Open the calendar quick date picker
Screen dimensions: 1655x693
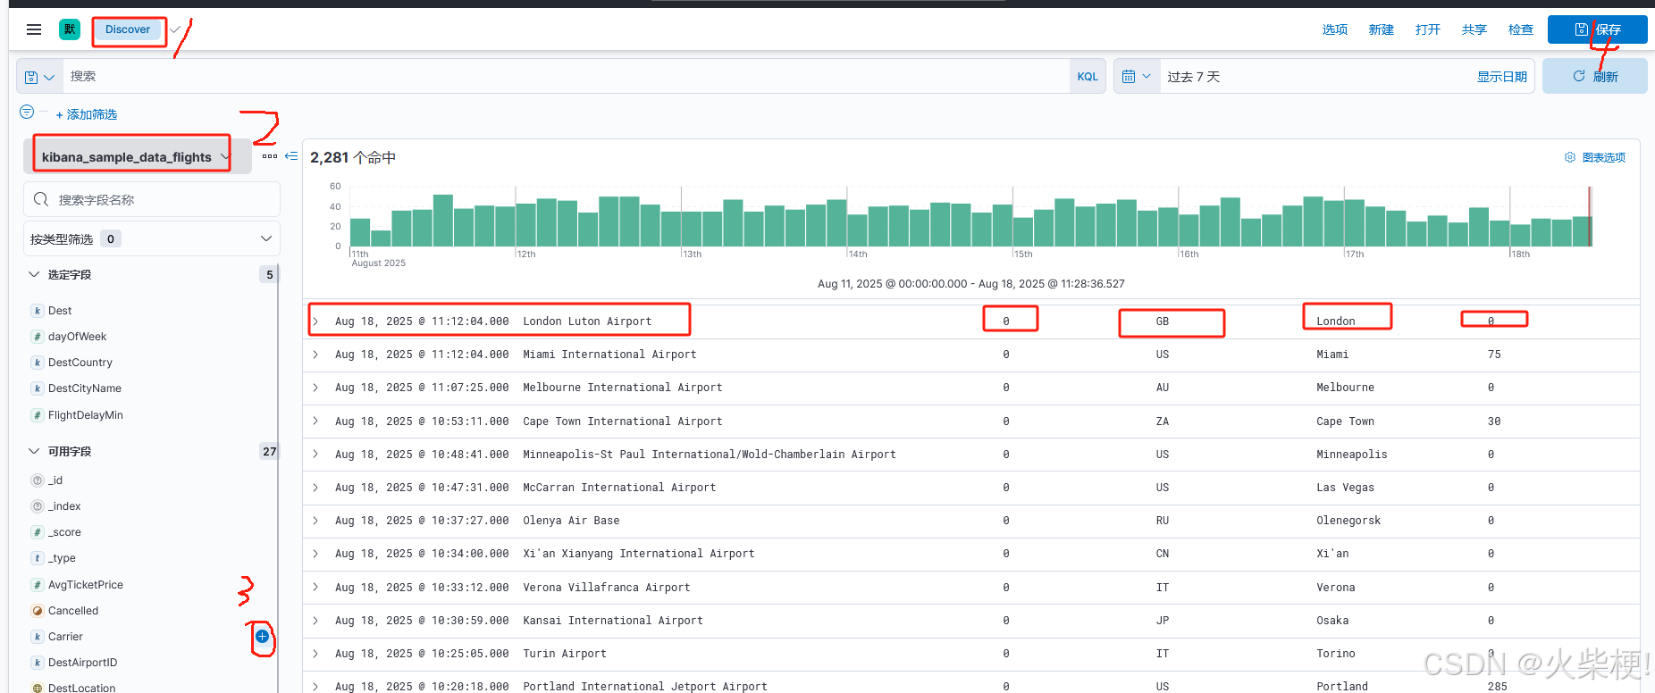[1137, 77]
